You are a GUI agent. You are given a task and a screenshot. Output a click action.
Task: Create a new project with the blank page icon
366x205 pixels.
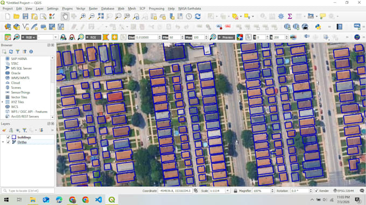[8, 16]
